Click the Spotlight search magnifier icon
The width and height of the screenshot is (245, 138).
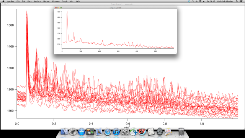click(237, 2)
